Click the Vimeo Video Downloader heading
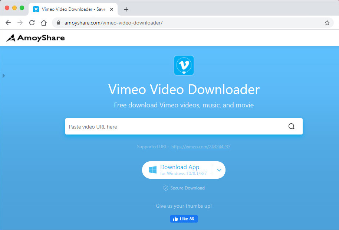The height and width of the screenshot is (230, 339). pyautogui.click(x=184, y=89)
